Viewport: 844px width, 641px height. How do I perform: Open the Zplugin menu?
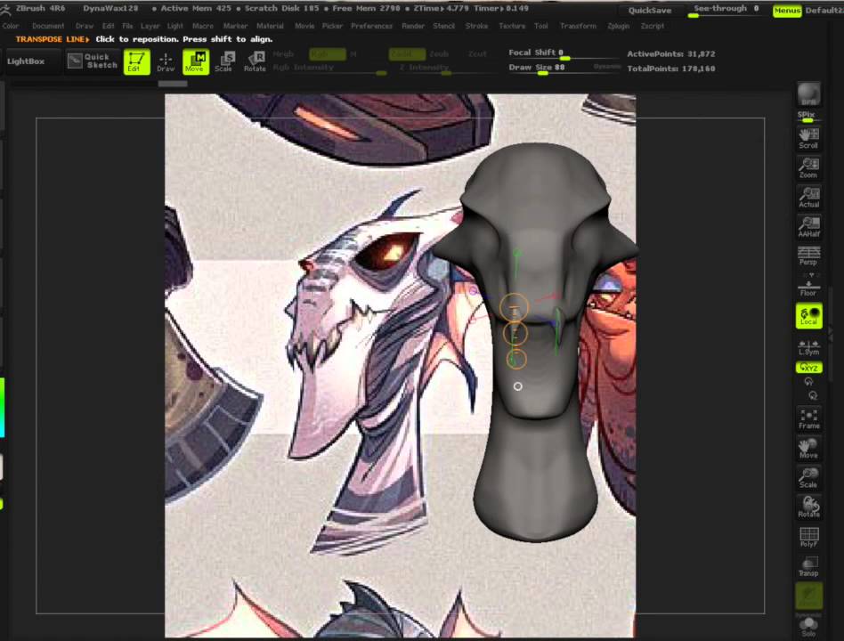(x=618, y=26)
